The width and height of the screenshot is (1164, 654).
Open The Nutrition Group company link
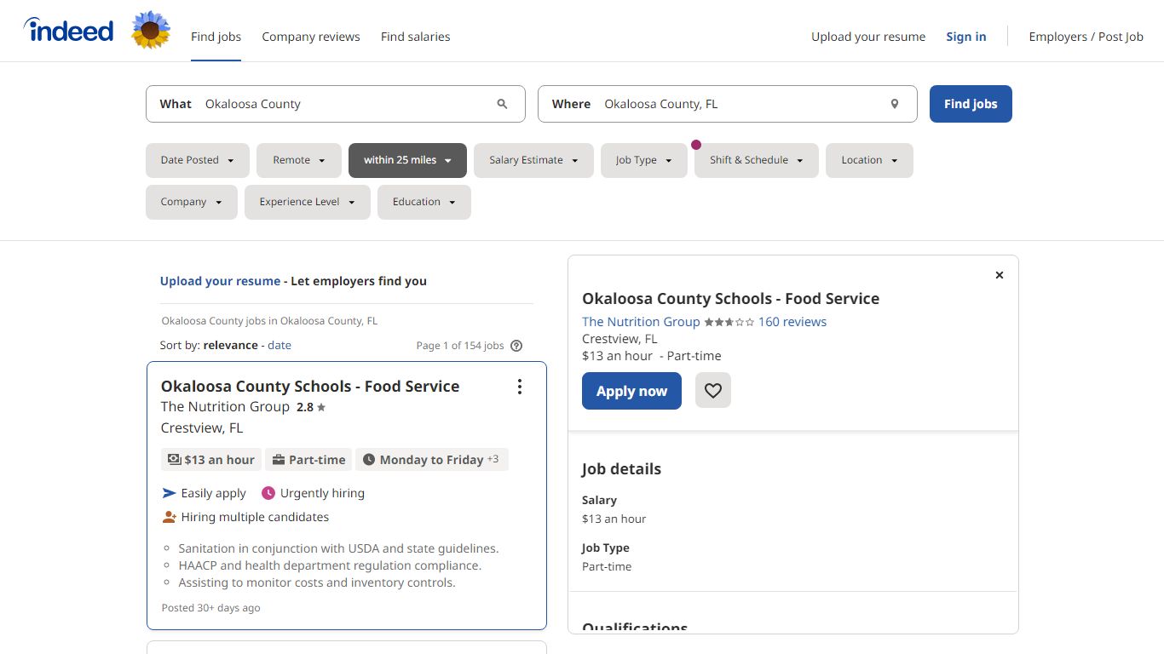pyautogui.click(x=641, y=322)
